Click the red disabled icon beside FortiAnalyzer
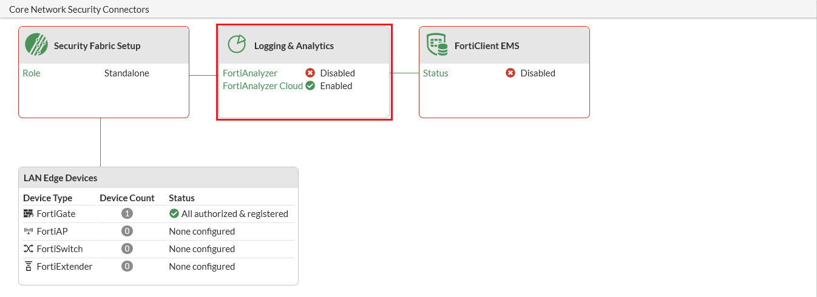The height and width of the screenshot is (297, 817). pyautogui.click(x=310, y=73)
